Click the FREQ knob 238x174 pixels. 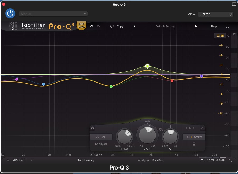point(124,137)
